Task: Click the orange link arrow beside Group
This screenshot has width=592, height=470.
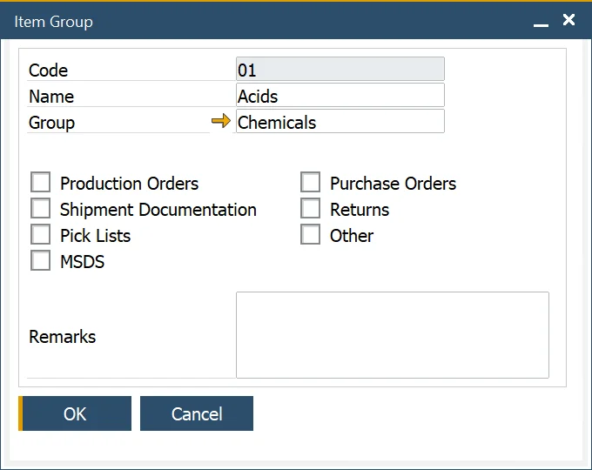Action: [221, 122]
